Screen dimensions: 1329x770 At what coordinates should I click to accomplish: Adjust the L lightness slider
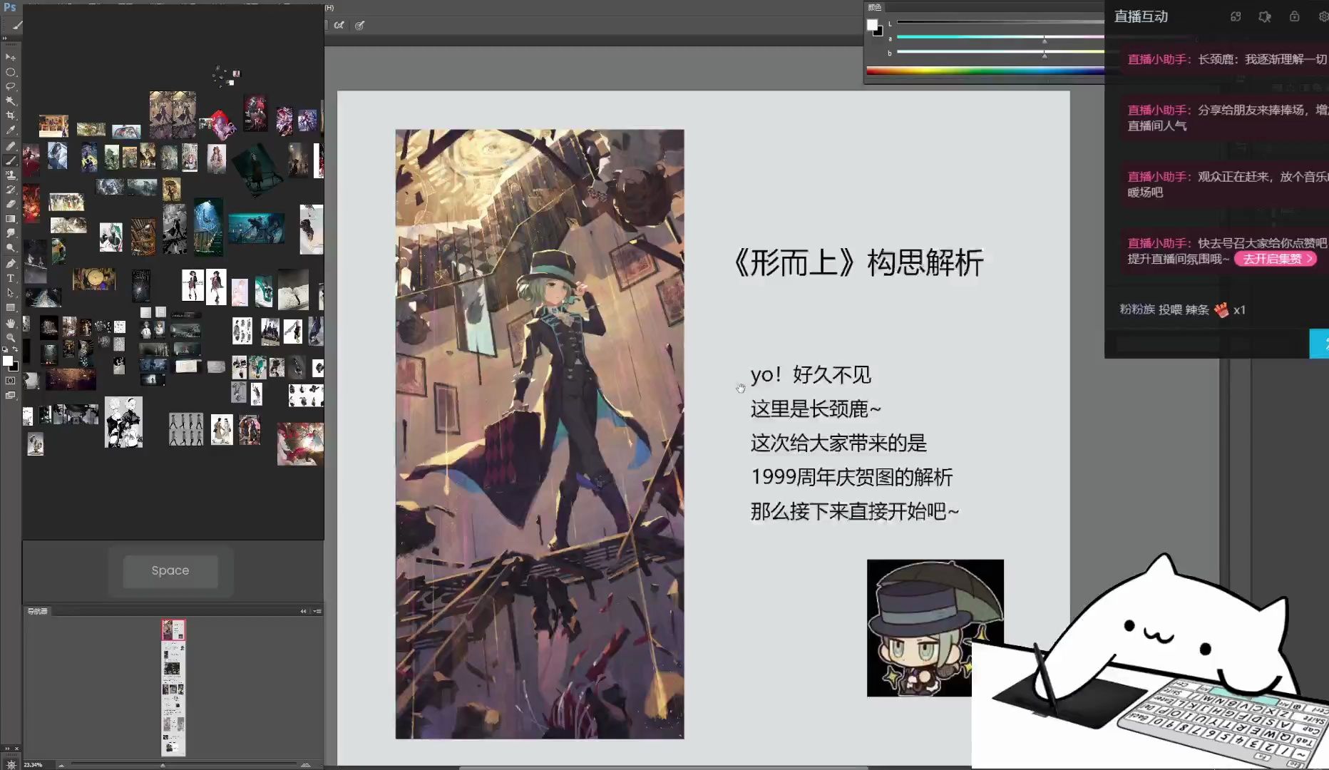1000,22
